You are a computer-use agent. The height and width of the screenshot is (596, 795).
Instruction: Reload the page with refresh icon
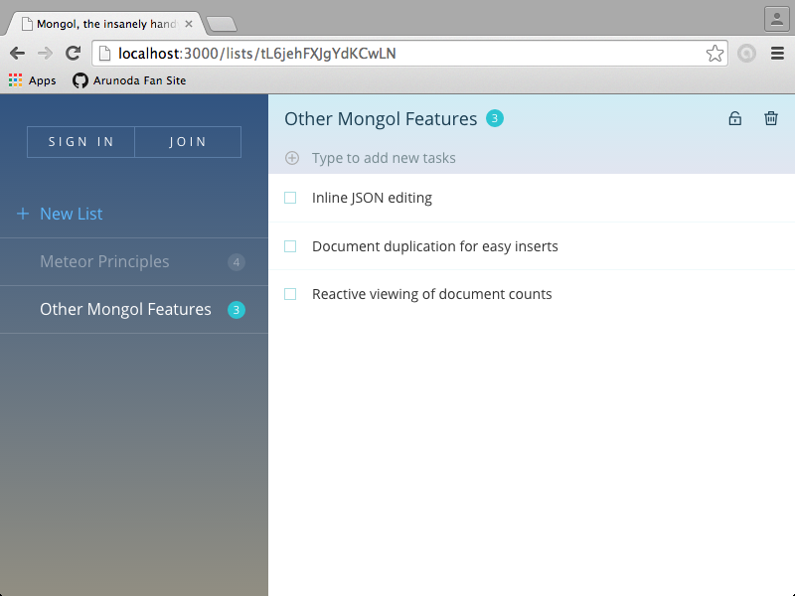coord(74,53)
